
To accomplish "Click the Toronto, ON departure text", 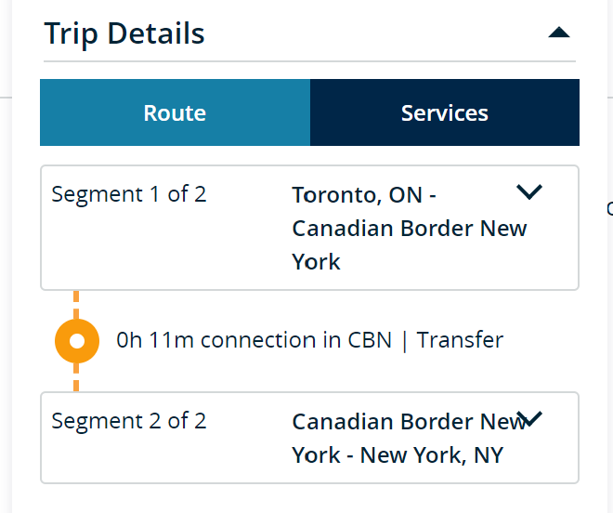I will pyautogui.click(x=357, y=195).
